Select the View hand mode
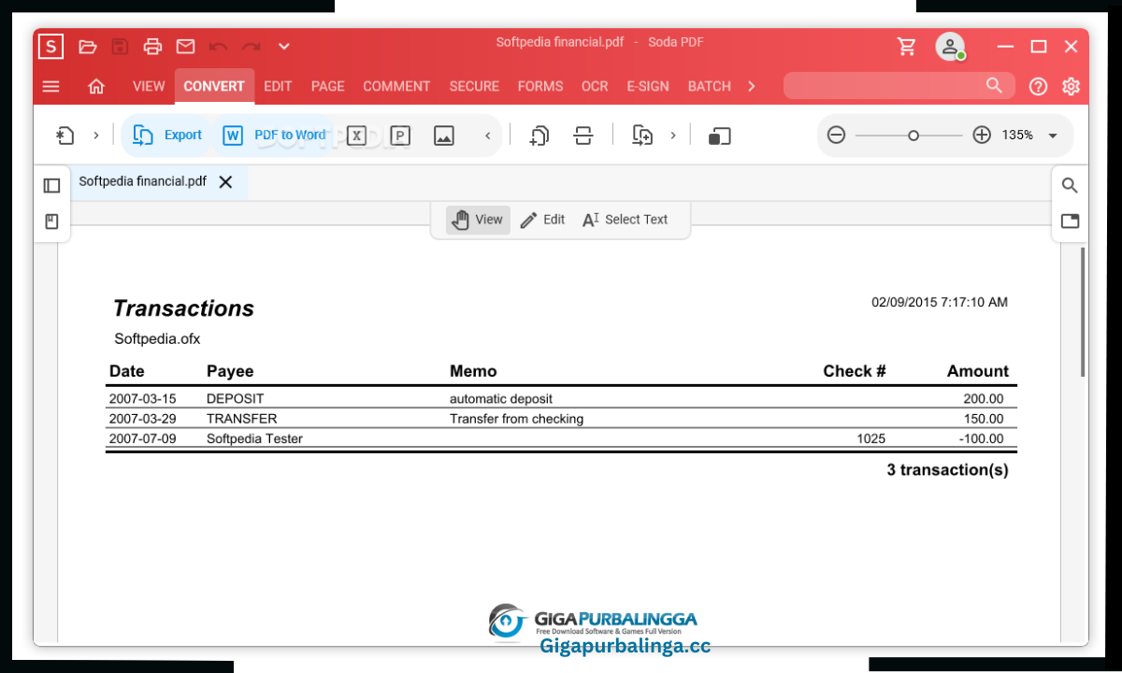 click(x=478, y=220)
